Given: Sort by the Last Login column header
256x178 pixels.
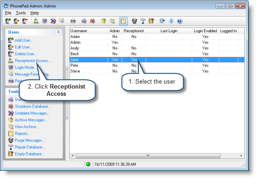Looking at the screenshot, I should point(169,31).
